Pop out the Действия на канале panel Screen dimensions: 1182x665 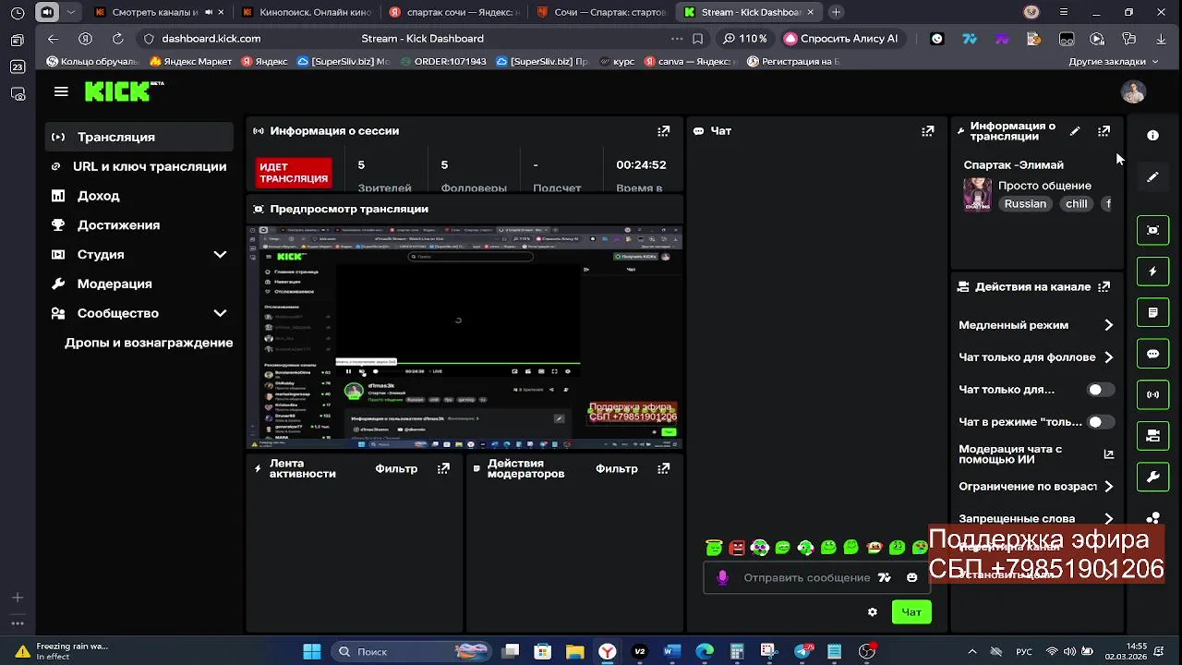(x=1104, y=287)
